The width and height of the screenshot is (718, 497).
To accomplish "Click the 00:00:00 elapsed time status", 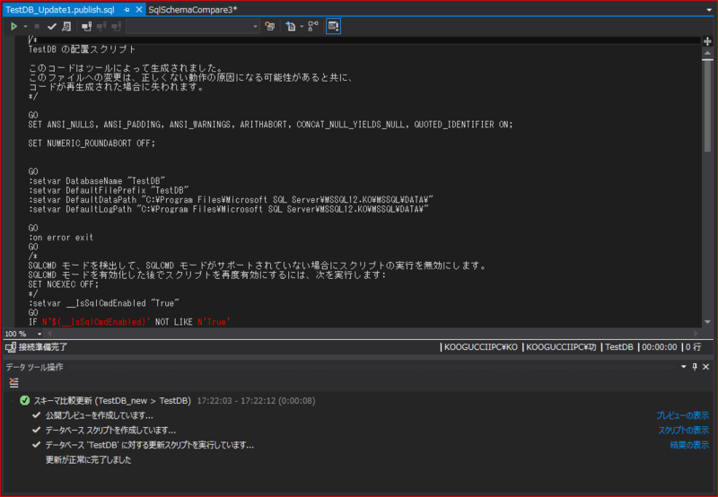I will (659, 347).
